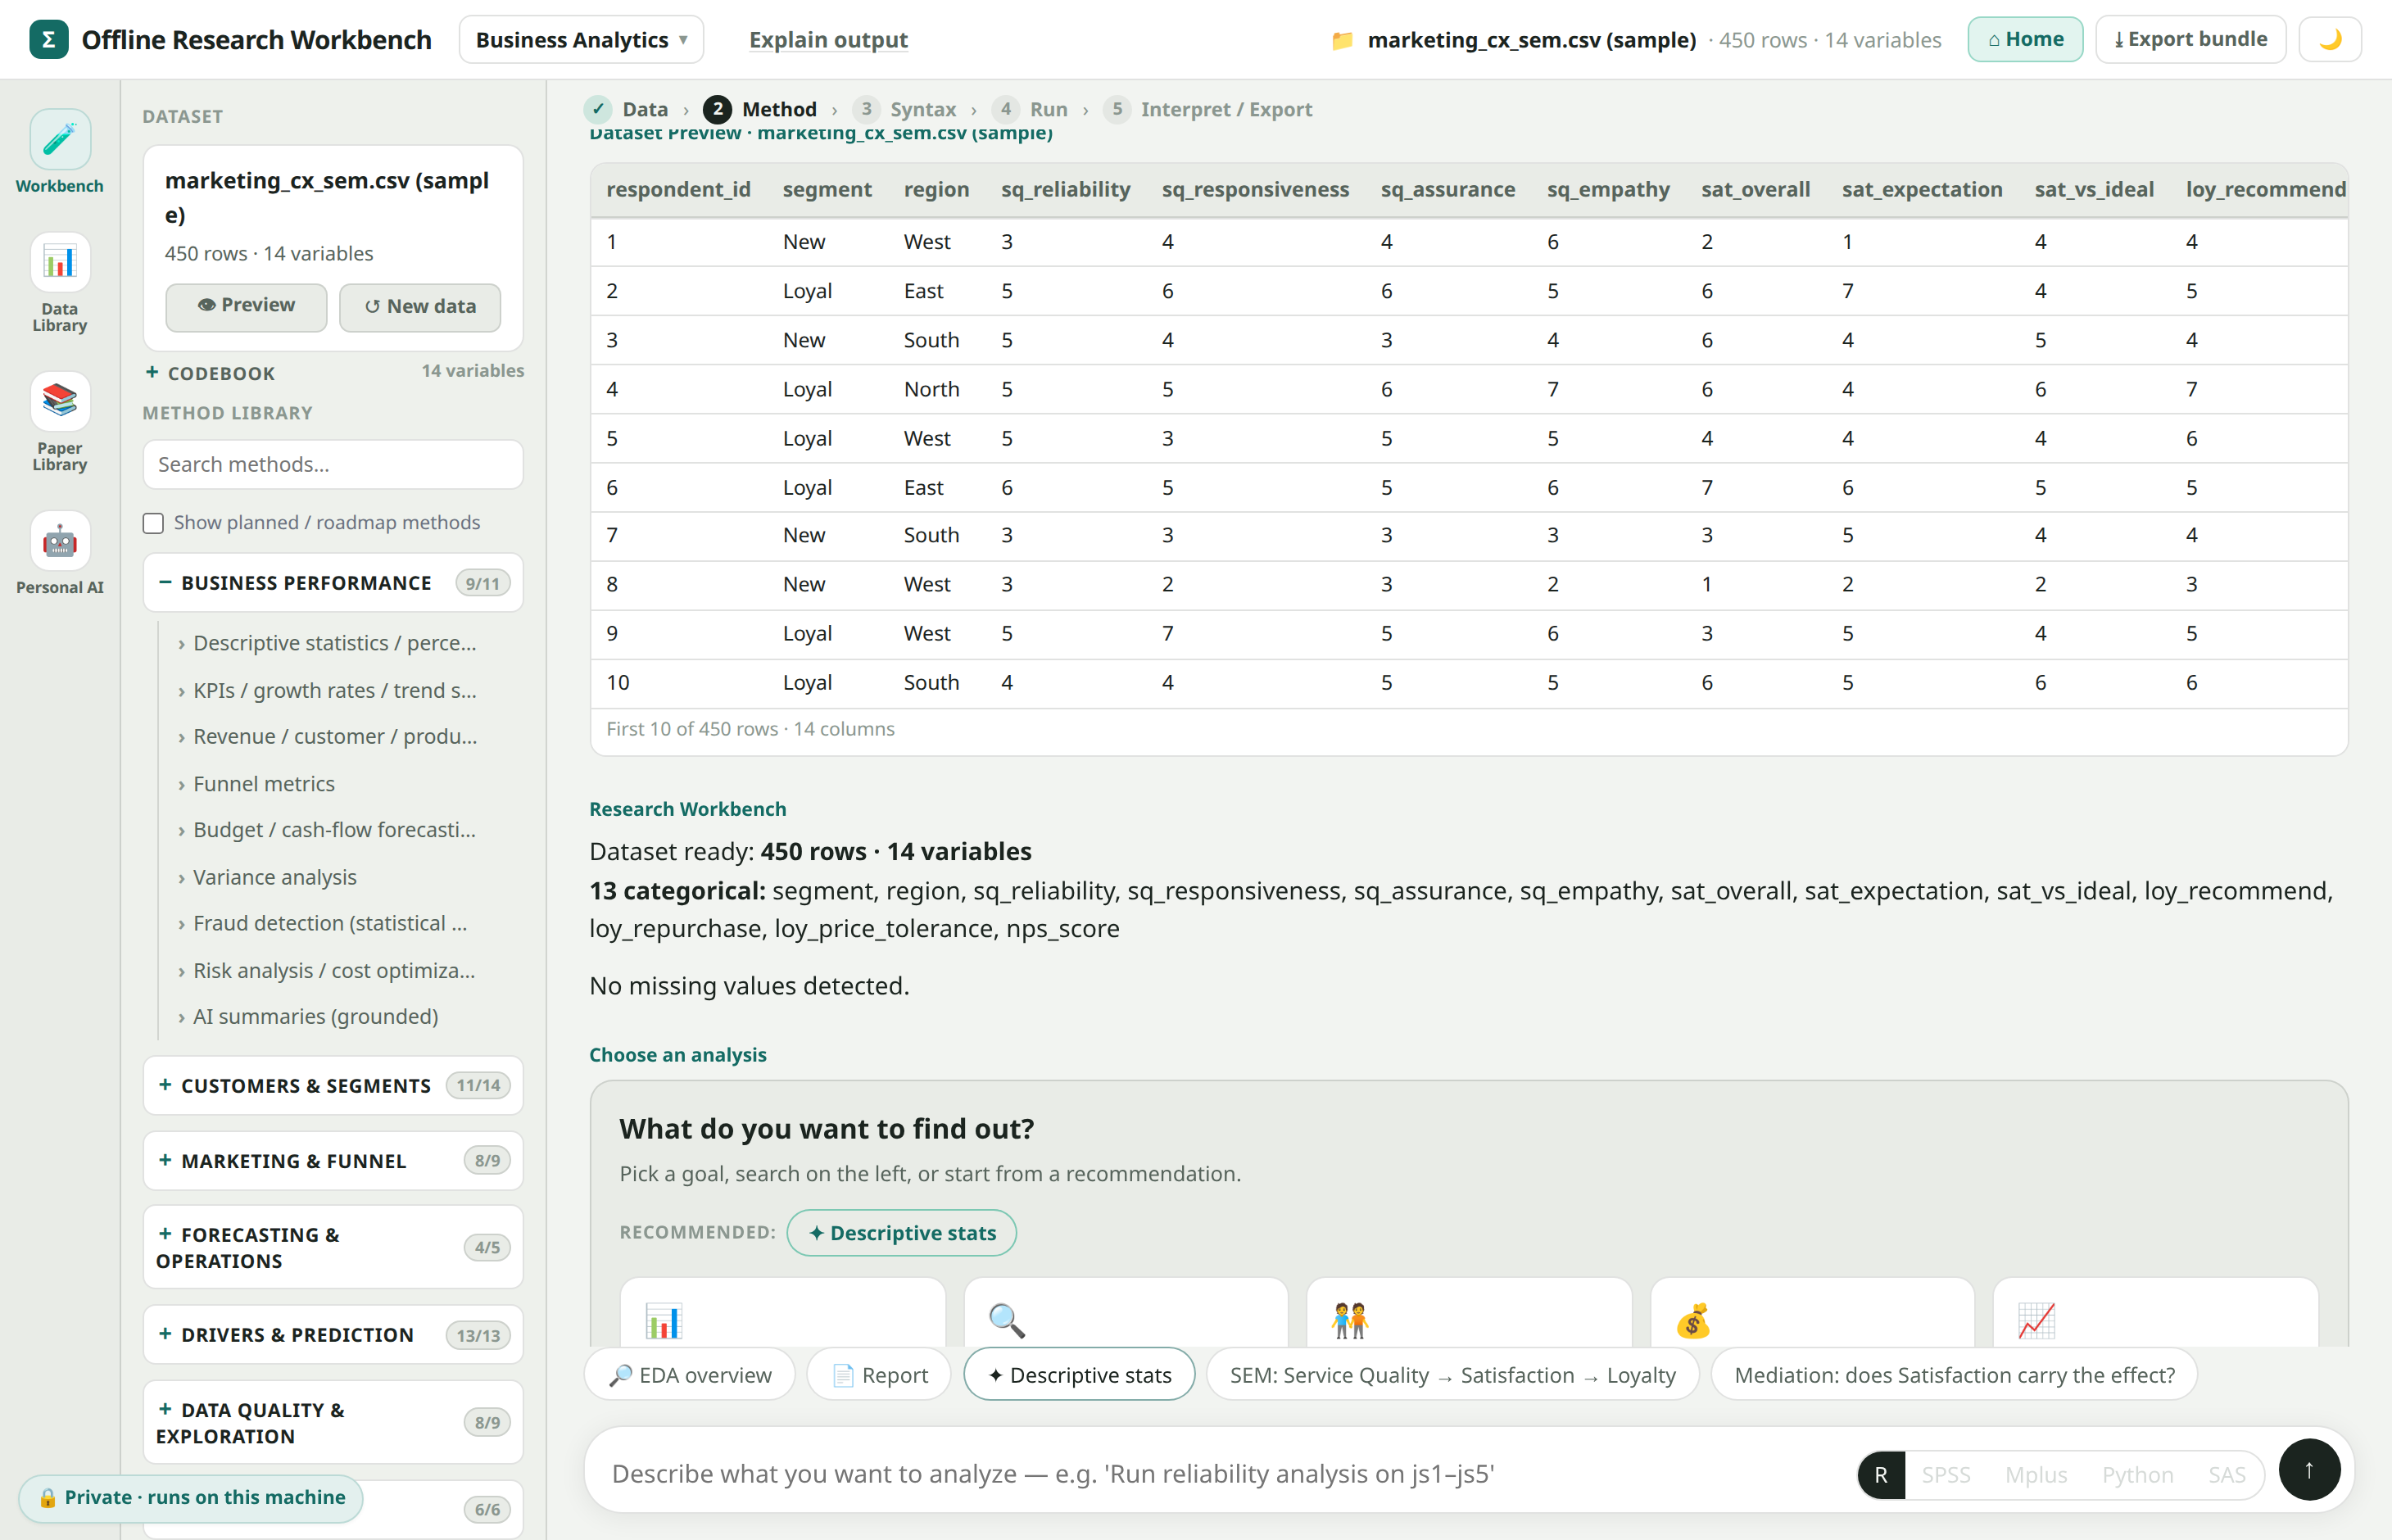2392x1540 pixels.
Task: Click the green sigma app logo
Action: click(x=48, y=39)
